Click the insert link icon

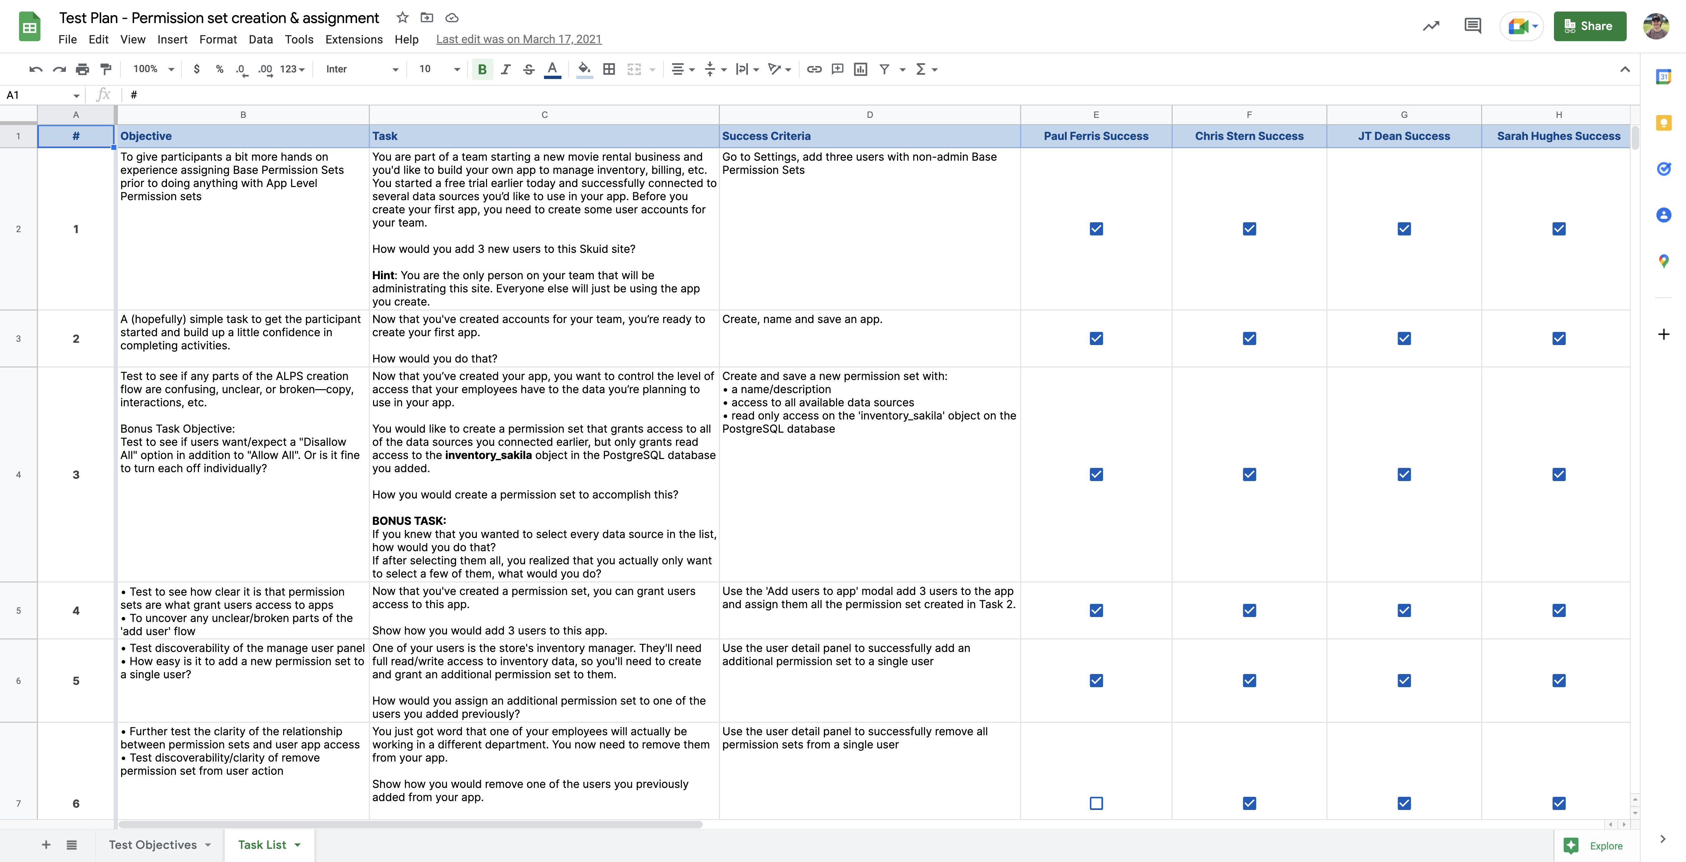(x=814, y=69)
